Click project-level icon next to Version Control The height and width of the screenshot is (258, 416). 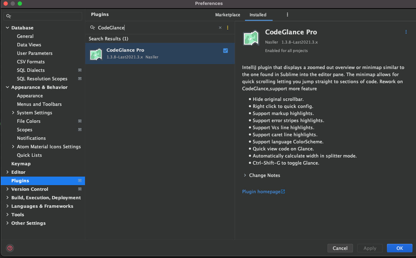tap(80, 189)
